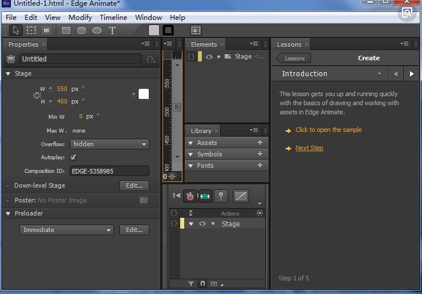Click the timeline filter funnel icon
This screenshot has width=422, height=294.
[x=191, y=284]
